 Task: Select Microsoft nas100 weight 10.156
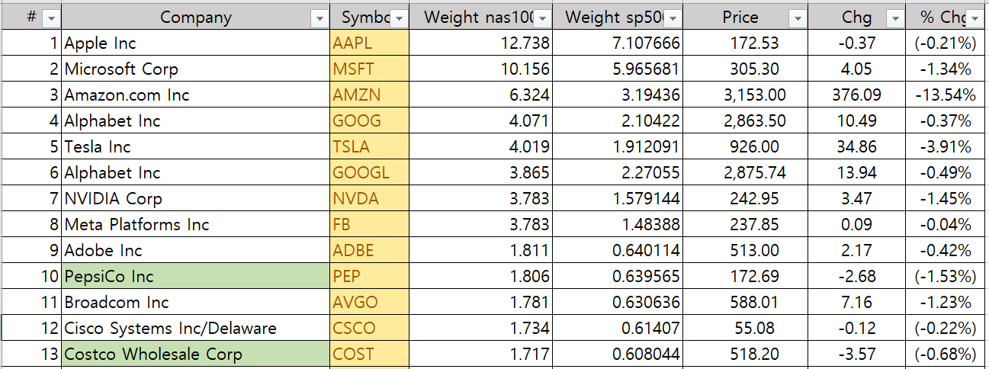[481, 69]
